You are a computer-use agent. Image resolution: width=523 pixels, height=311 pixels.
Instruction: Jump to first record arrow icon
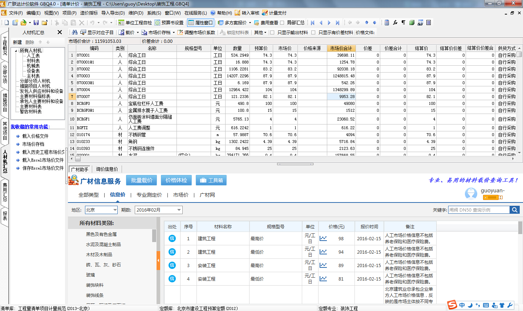pos(313,22)
